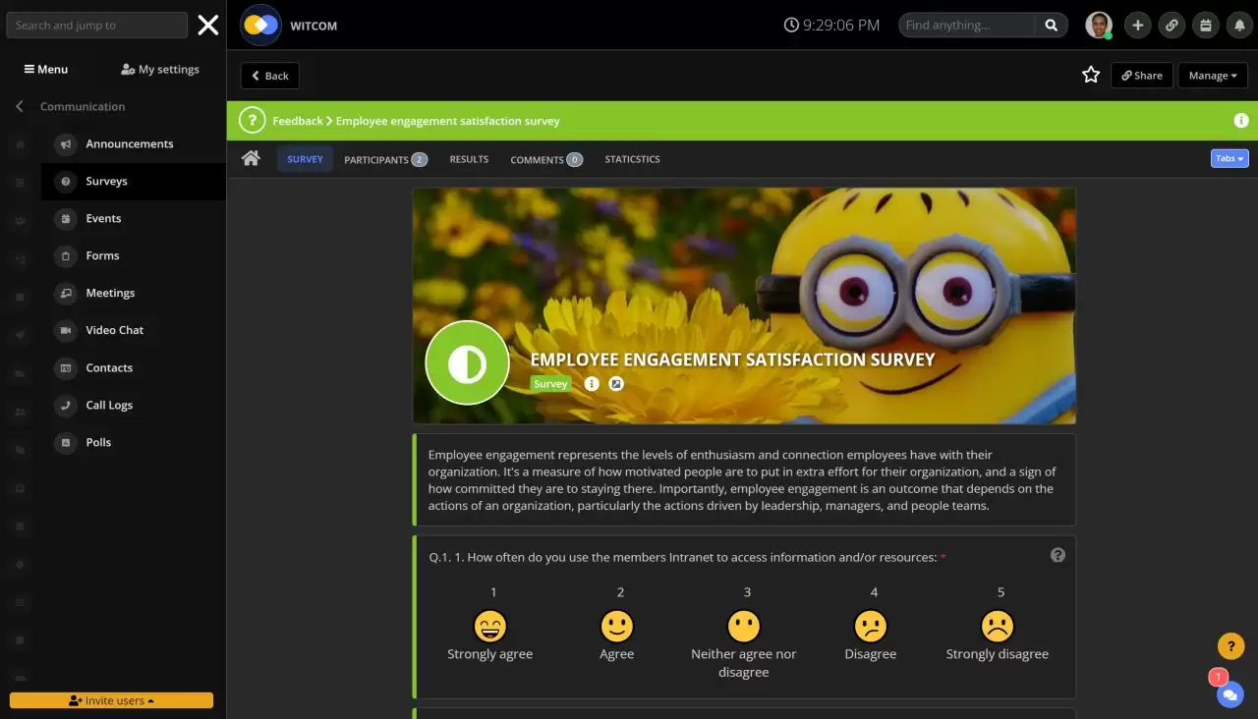The height and width of the screenshot is (719, 1258).
Task: Expand the Invite users menu
Action: [111, 700]
